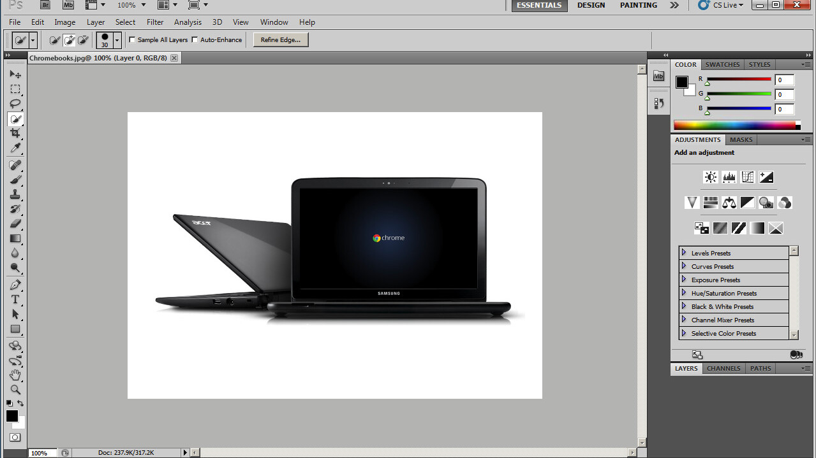The image size is (816, 458).
Task: Switch to the Masks tab
Action: coord(741,140)
